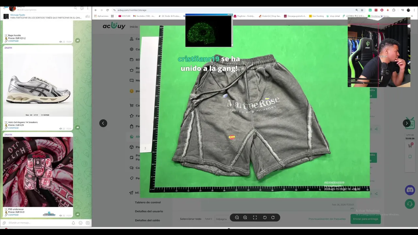This screenshot has height=235, width=418.
Task: Open browser zoom magnifier icon
Action: (x=357, y=10)
